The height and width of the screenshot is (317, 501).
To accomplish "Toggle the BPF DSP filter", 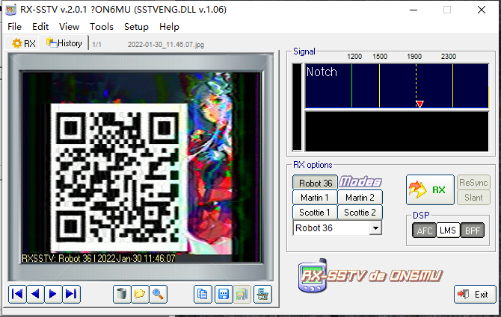I will (x=472, y=230).
